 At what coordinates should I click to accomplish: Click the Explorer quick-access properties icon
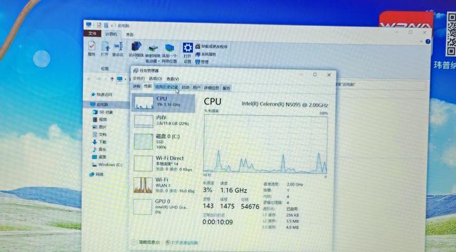[x=99, y=25]
